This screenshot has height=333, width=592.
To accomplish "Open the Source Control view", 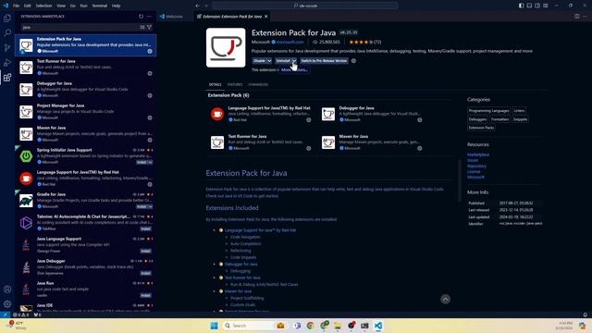I will coord(7,47).
